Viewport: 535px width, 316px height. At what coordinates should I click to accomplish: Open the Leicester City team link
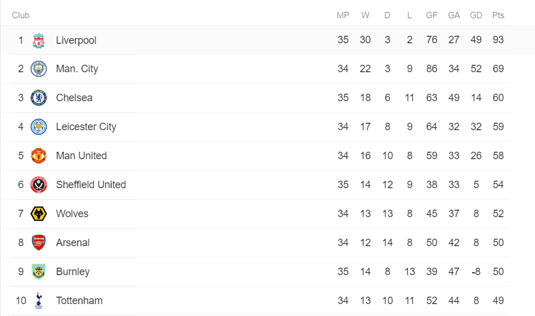click(86, 127)
